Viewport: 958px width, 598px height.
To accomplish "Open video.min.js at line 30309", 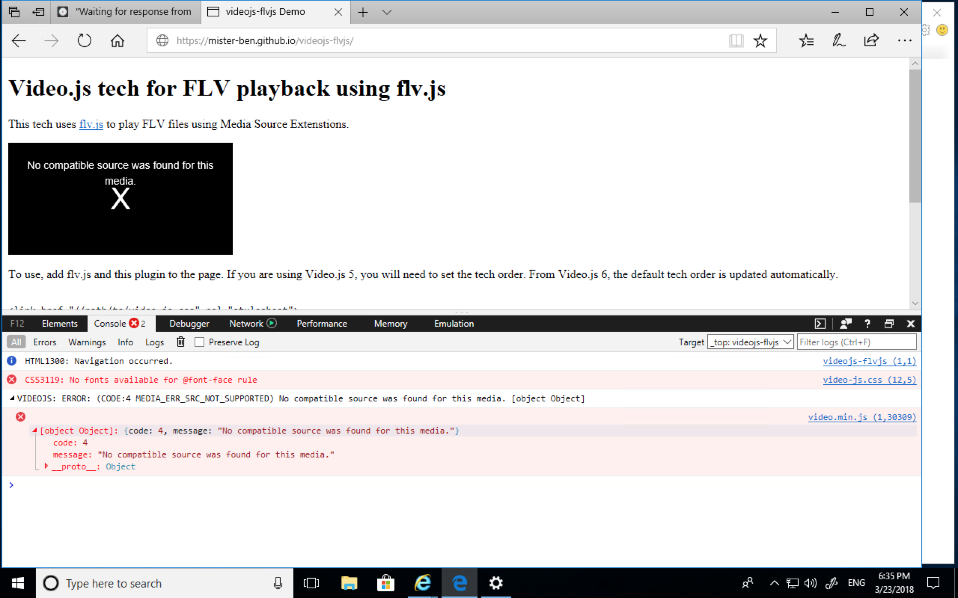I will click(x=862, y=416).
